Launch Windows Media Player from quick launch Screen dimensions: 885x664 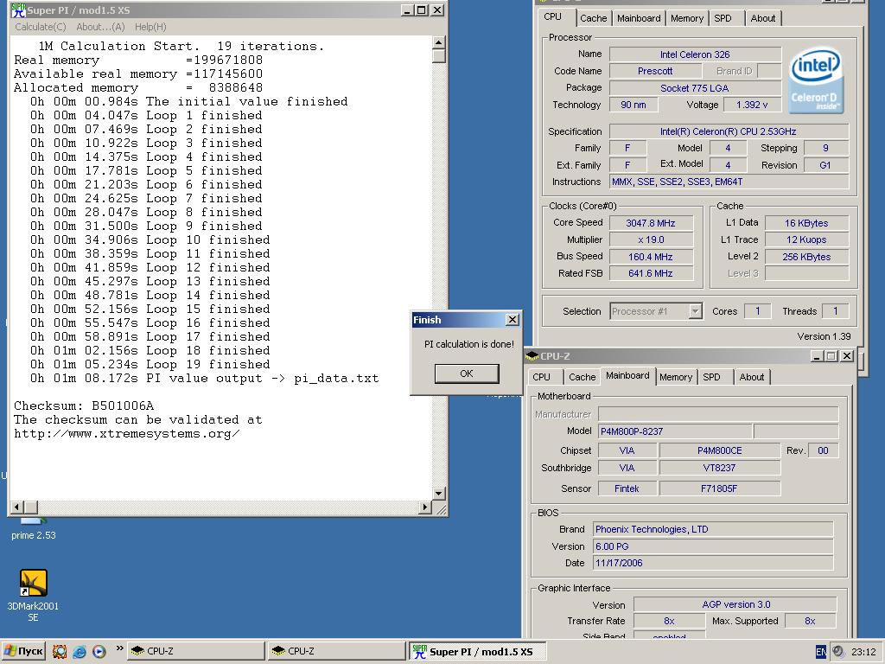99,651
